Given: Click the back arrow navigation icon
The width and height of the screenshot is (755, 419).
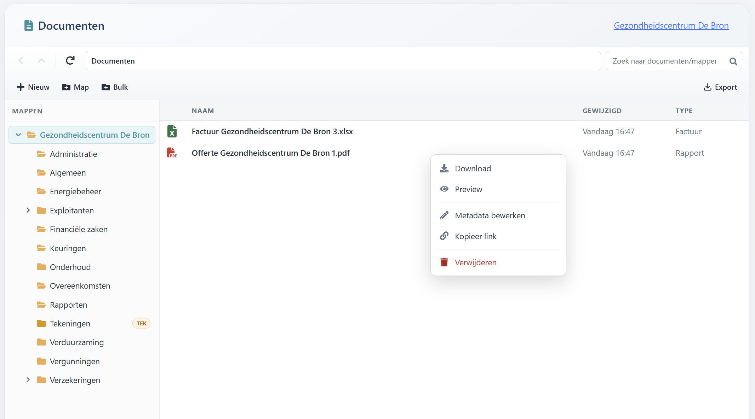Looking at the screenshot, I should [21, 61].
